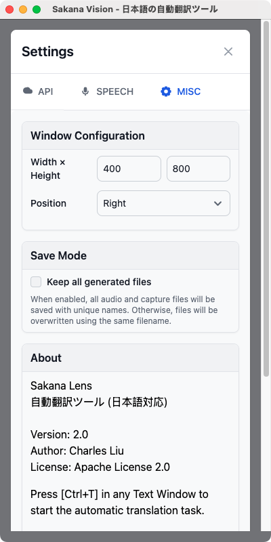Click the gear icon on MISC tab
The image size is (271, 542).
166,91
